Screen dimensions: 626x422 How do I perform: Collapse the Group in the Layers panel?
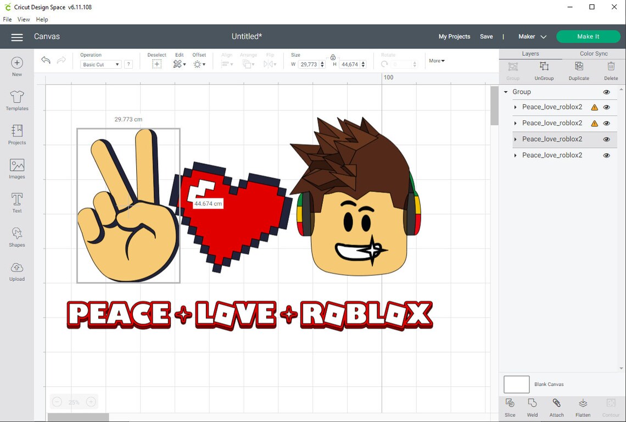(505, 92)
